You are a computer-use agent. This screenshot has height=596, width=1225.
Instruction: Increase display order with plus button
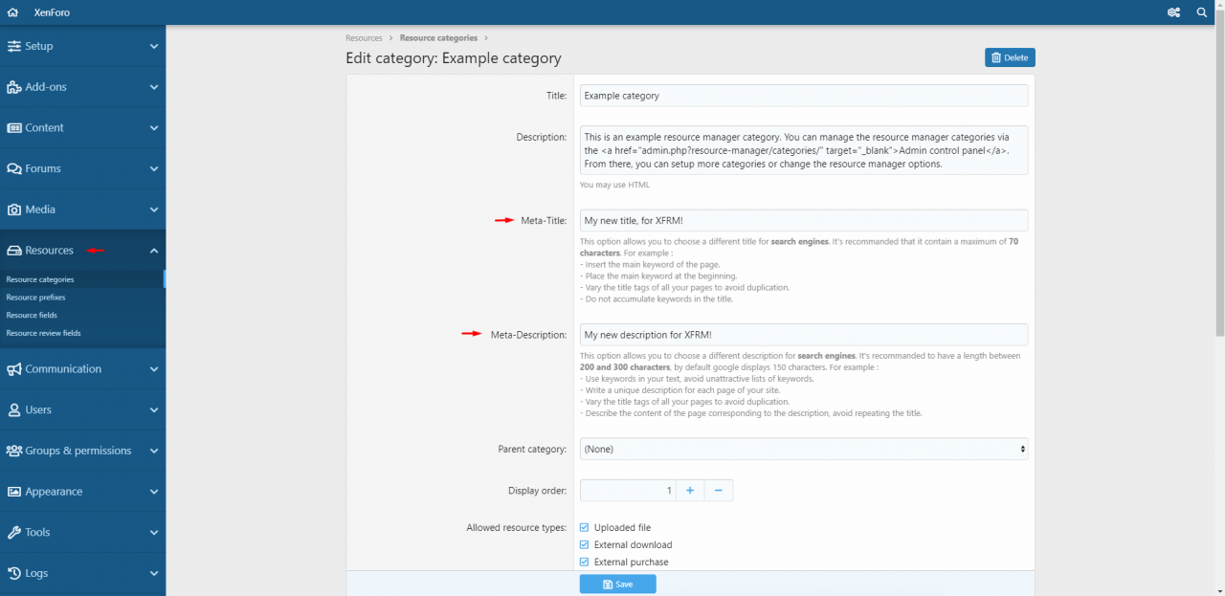(x=690, y=491)
